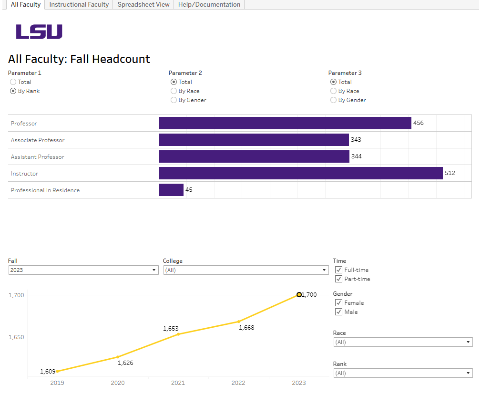
Task: Select 'Total' radio for Parameter 1
Action: 13,82
